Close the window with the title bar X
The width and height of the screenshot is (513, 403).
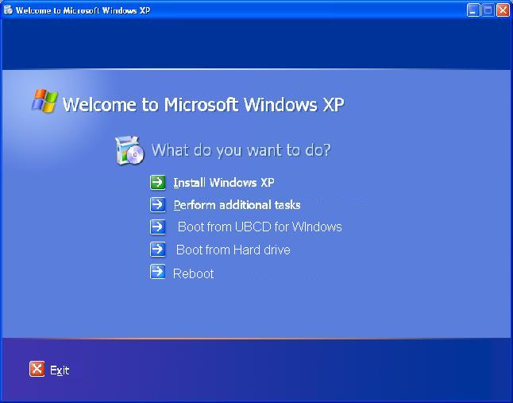point(503,10)
